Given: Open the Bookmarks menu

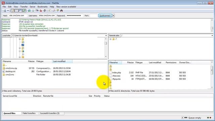Looking at the screenshot, I should coord(43,7).
